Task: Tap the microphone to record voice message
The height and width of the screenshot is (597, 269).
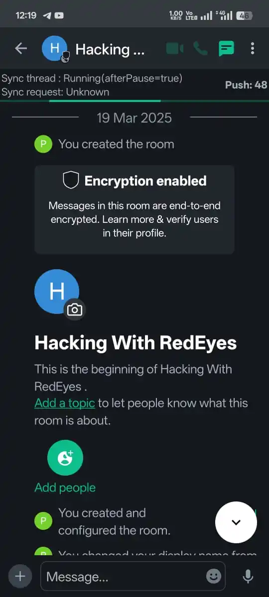Action: pyautogui.click(x=248, y=576)
